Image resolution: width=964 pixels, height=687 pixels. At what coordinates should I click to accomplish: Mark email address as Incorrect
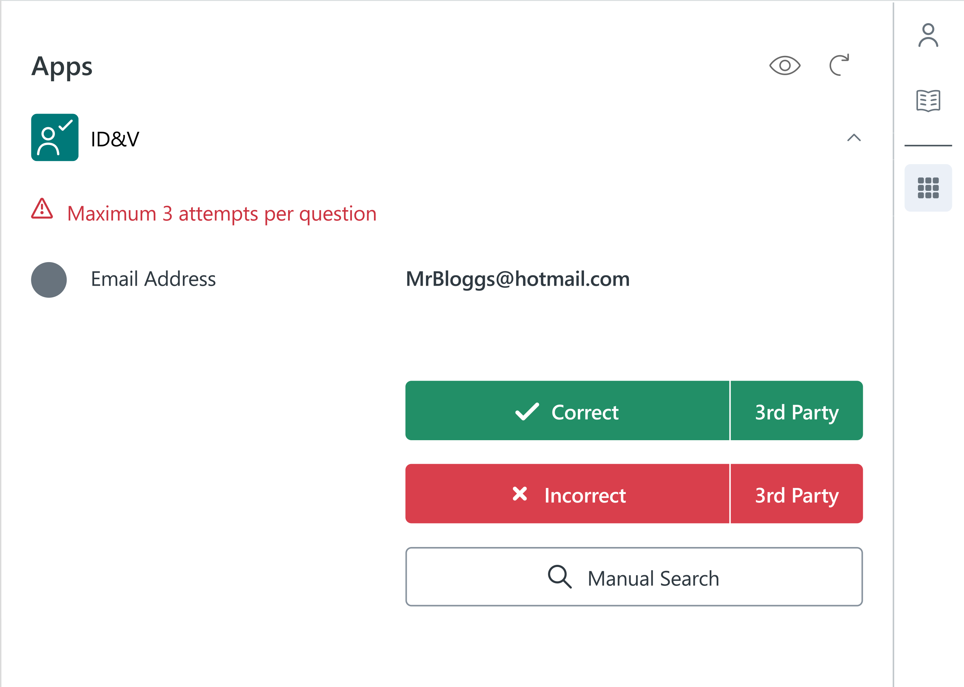coord(567,494)
